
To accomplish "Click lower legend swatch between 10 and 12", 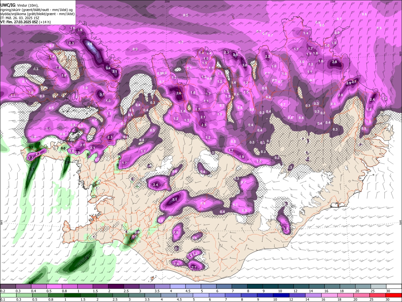I will click(281, 295).
